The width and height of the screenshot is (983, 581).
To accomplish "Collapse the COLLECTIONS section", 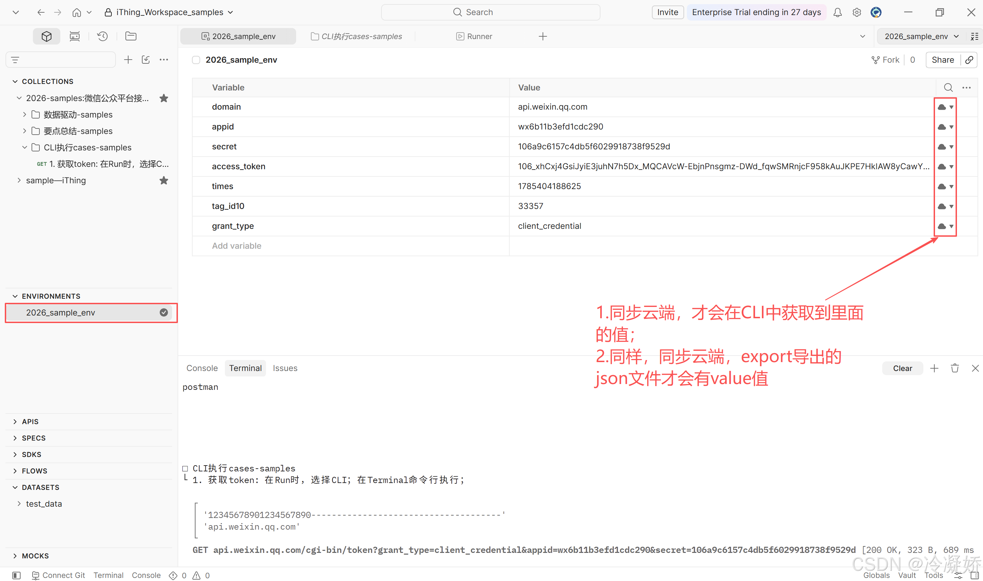I will 15,82.
